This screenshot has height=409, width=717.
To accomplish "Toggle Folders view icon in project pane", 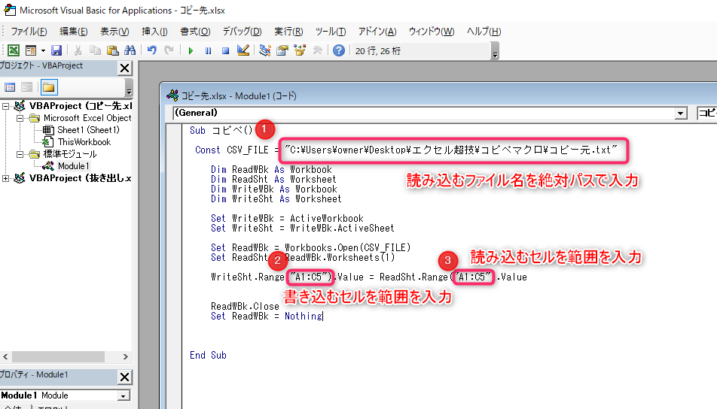I will tap(49, 87).
